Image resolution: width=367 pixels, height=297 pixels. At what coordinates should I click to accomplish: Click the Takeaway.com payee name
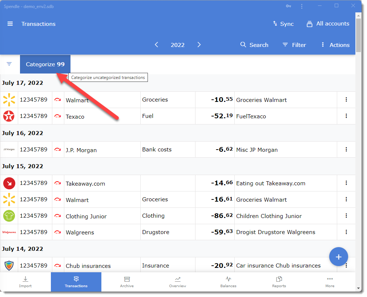click(85, 183)
